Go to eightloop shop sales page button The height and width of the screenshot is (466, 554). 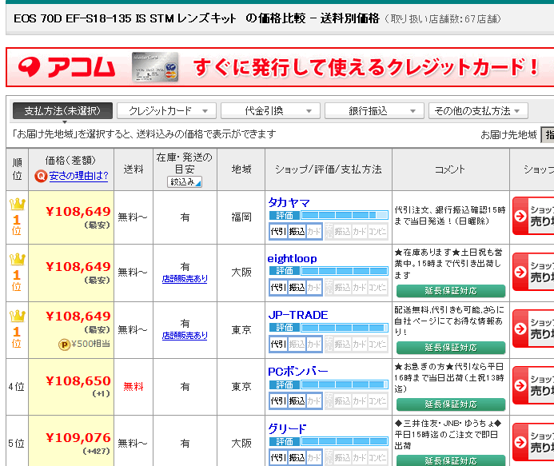tap(533, 272)
